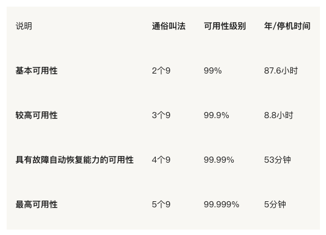This screenshot has height=235, width=326.
Task: Click the 99.99% availability cell
Action: 219,160
